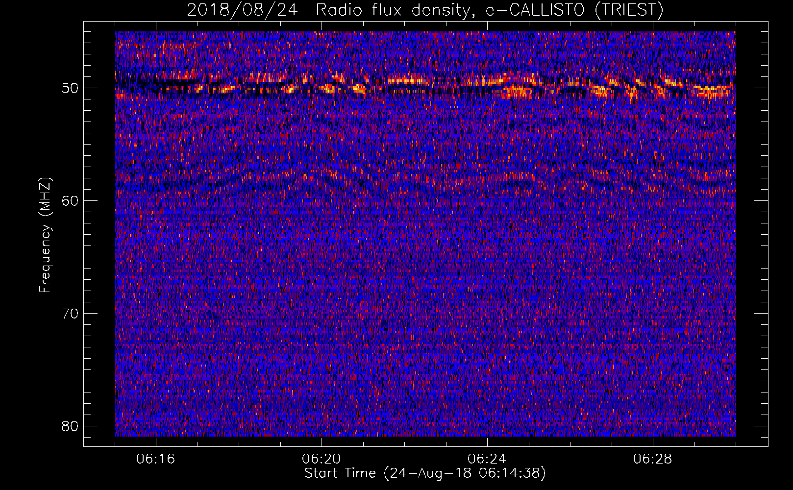Viewport: 793px width, 490px height.
Task: Click the 'Start Time (24-Aug-18 06:14:38)' label
Action: click(425, 473)
